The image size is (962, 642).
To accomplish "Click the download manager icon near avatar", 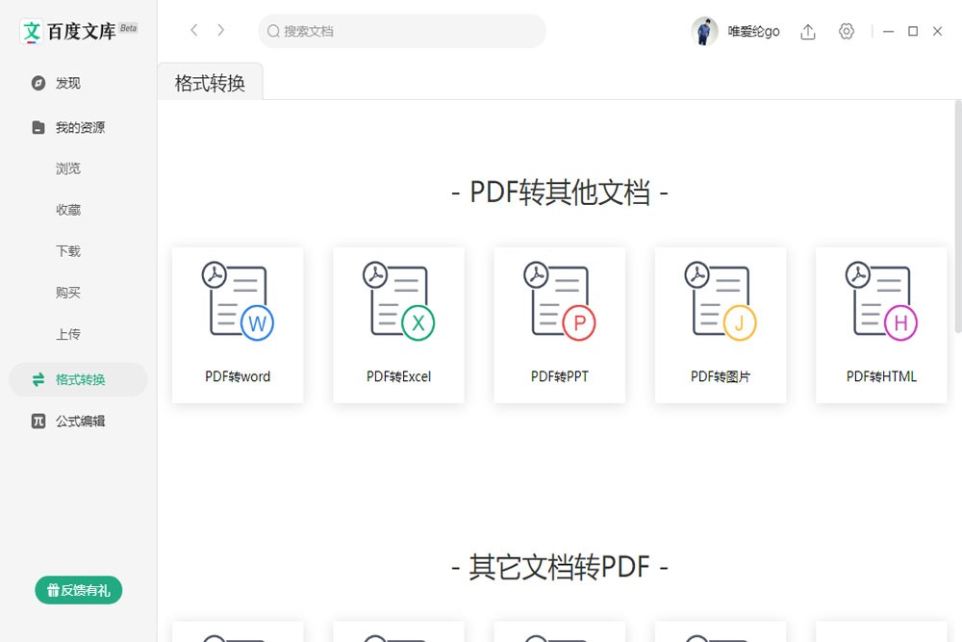I will click(807, 31).
